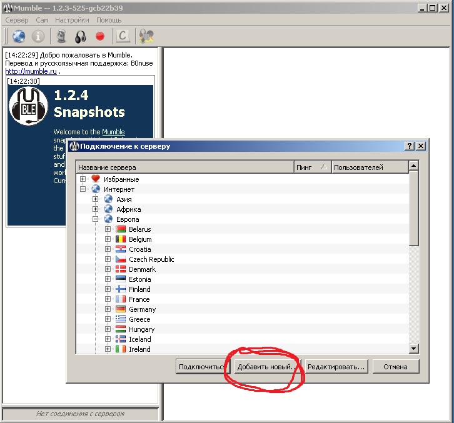
Task: Expand the Африка region node
Action: click(95, 209)
